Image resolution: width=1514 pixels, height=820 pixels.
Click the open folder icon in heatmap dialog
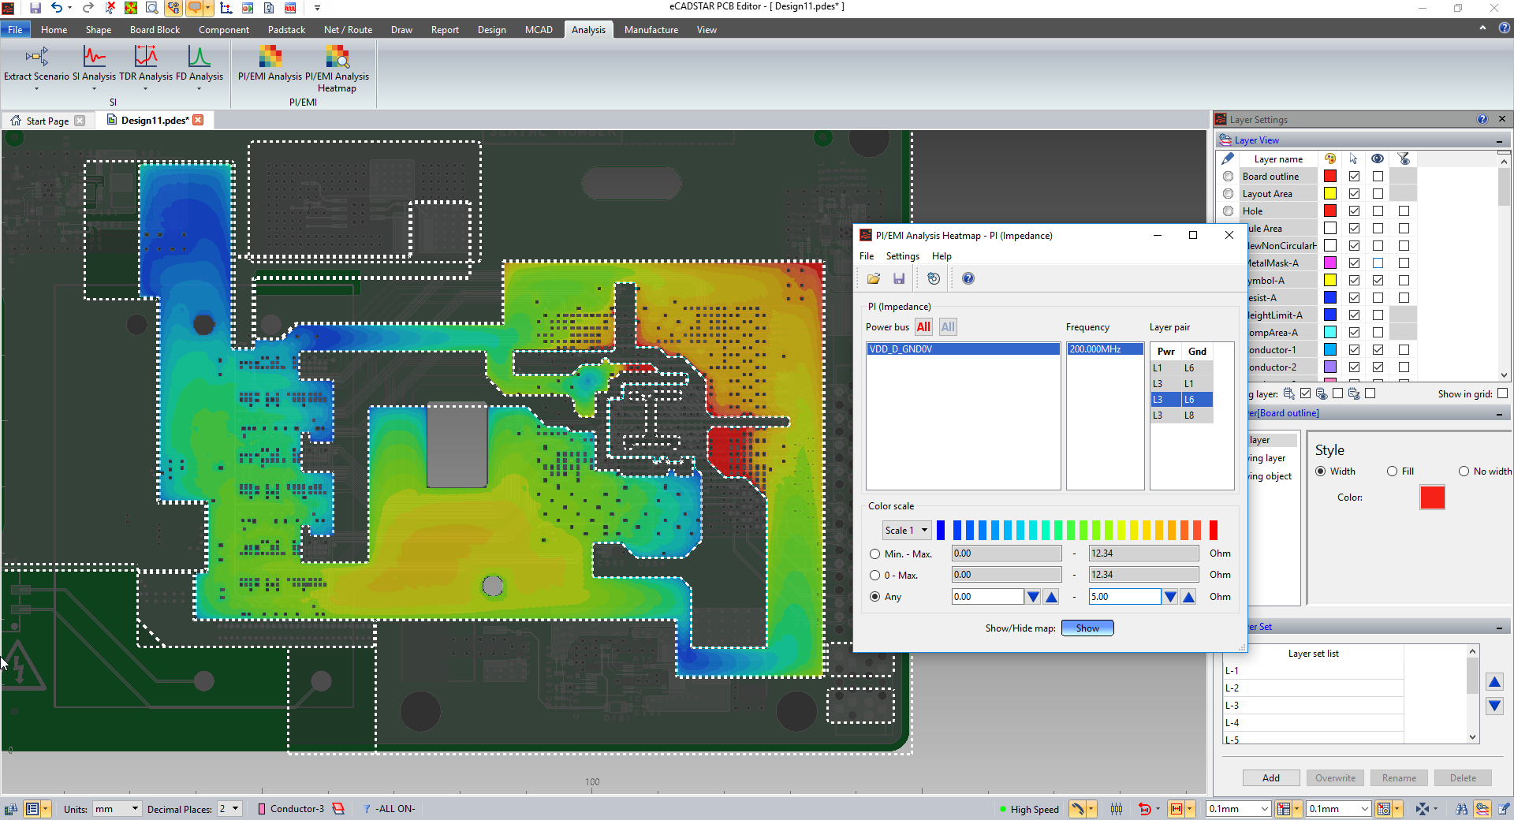874,278
